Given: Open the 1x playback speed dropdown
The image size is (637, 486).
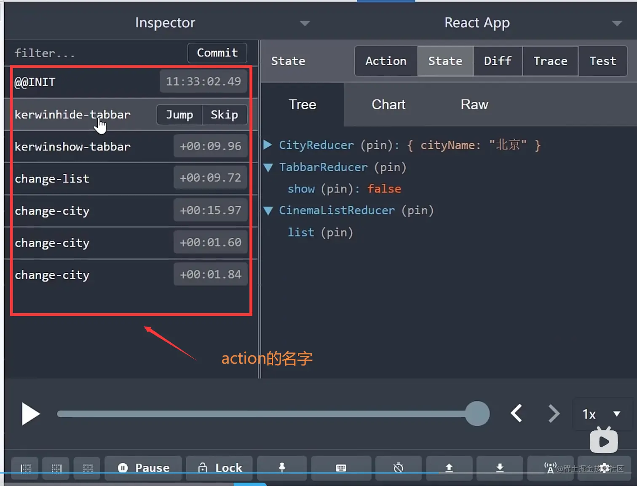Looking at the screenshot, I should click(x=602, y=414).
